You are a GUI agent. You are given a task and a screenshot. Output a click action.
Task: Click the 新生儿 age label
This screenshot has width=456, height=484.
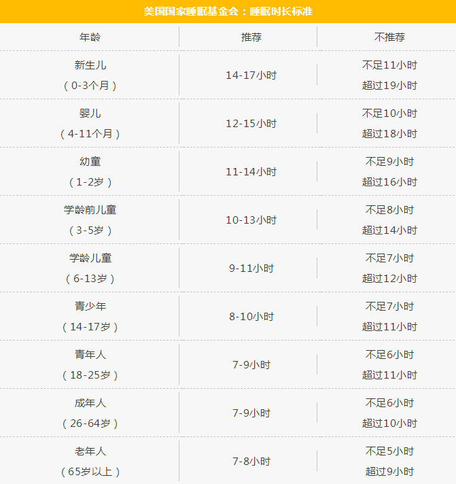[90, 65]
